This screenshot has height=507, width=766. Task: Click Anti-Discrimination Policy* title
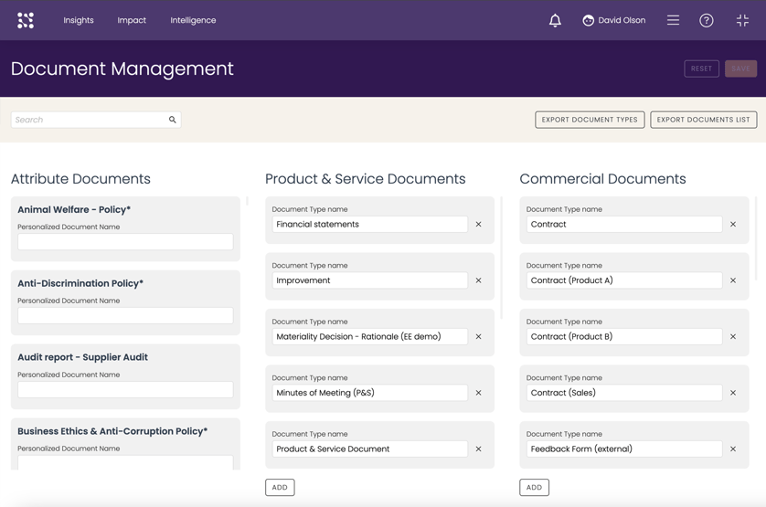80,283
